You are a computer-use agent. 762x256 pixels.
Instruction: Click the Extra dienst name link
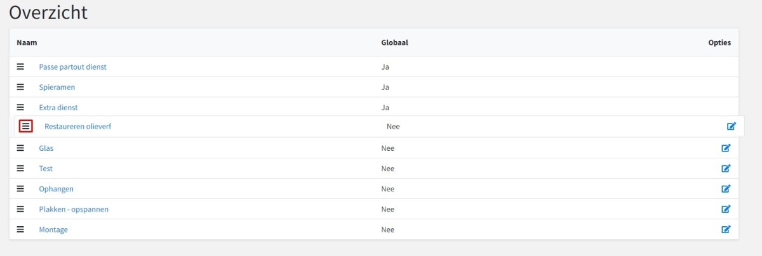pos(58,108)
